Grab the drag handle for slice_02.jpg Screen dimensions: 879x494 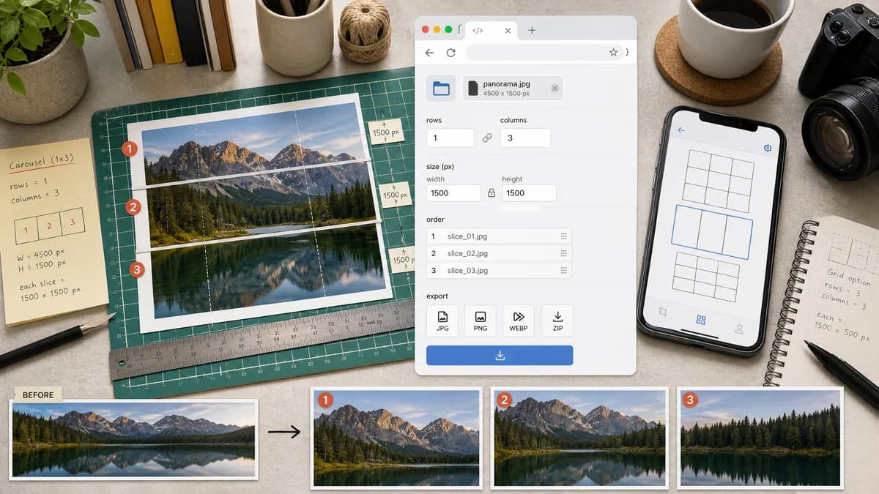[563, 253]
